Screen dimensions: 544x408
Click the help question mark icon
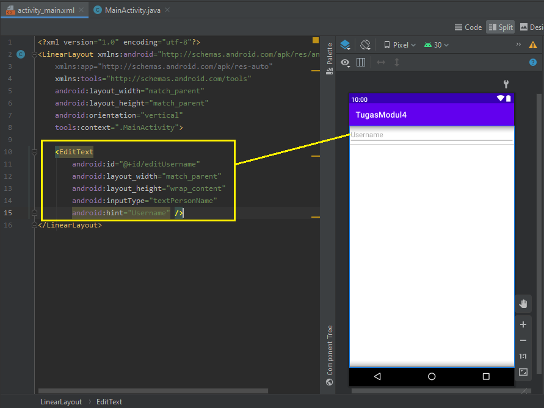[x=532, y=62]
